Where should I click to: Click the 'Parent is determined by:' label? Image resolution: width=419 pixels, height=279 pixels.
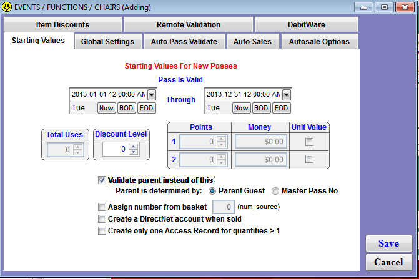point(159,191)
